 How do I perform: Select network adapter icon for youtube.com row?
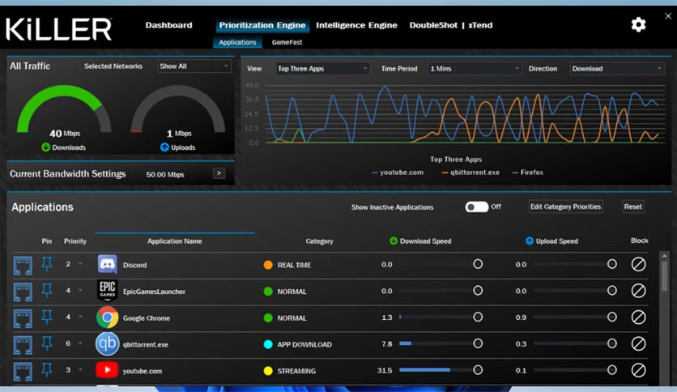coord(23,371)
